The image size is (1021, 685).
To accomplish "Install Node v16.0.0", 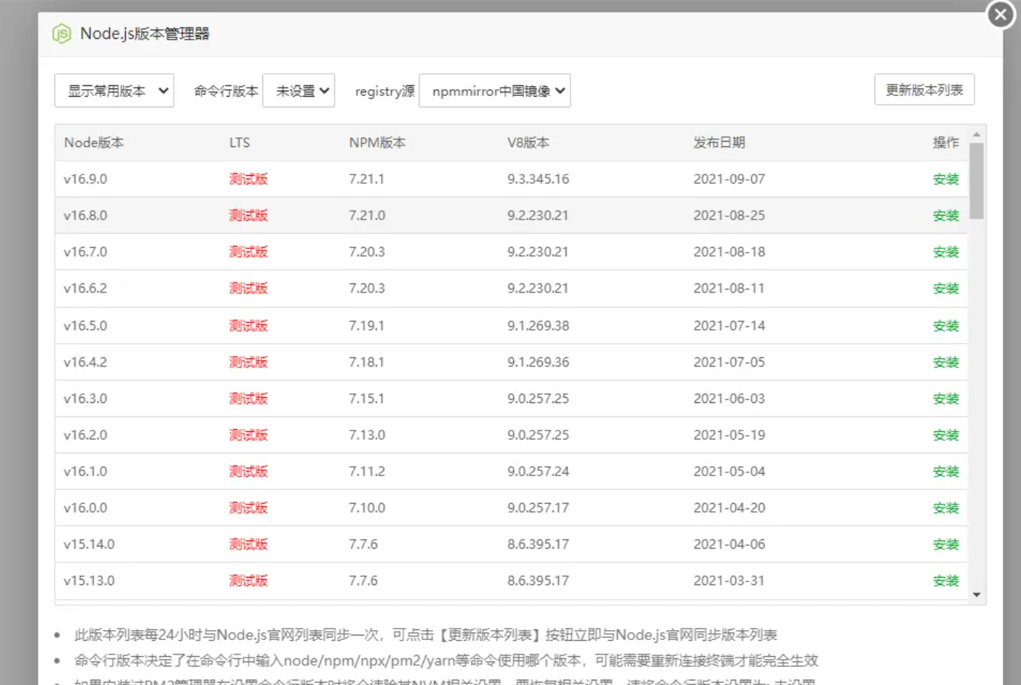I will 946,508.
